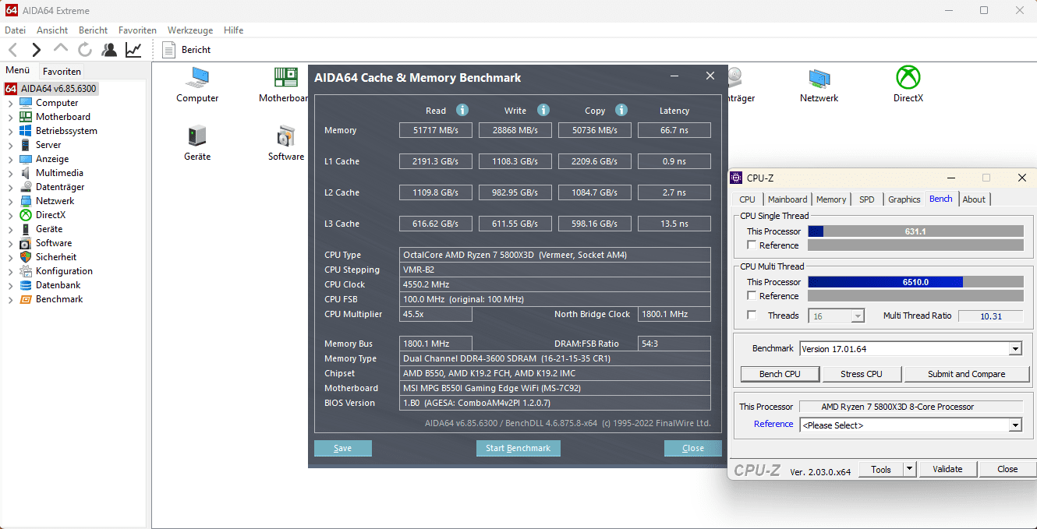Select Server in the sidebar tree
The height and width of the screenshot is (529, 1037).
(48, 145)
